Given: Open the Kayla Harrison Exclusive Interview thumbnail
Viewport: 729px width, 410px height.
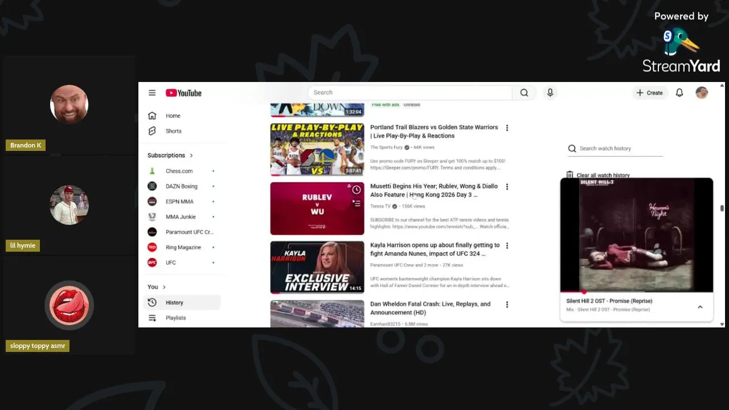Looking at the screenshot, I should tap(317, 268).
